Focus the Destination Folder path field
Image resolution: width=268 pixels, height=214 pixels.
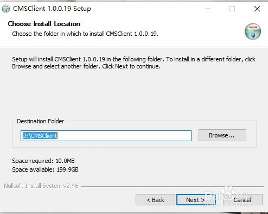106,136
